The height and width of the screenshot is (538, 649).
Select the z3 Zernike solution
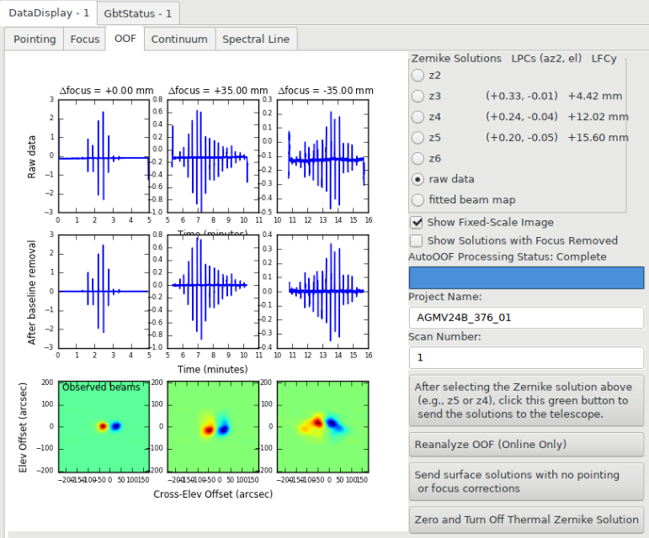pyautogui.click(x=418, y=96)
